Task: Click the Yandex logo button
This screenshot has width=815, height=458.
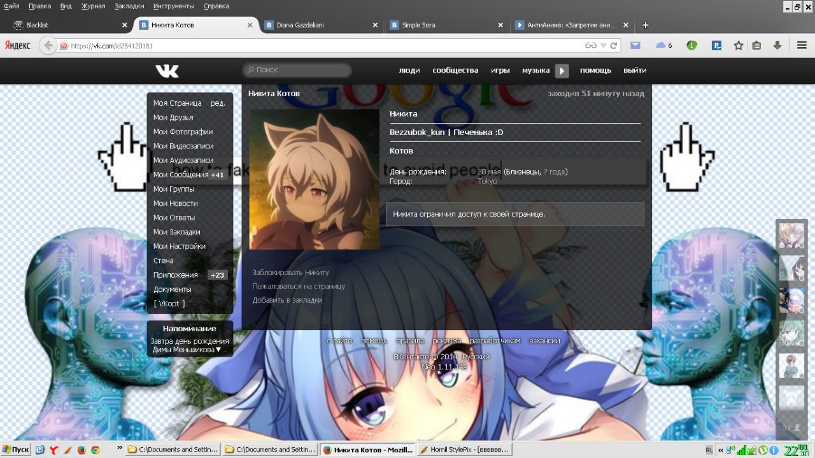Action: click(18, 45)
